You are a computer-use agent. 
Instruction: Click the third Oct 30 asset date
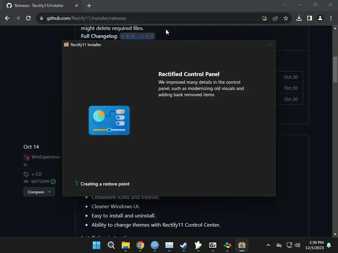pyautogui.click(x=291, y=99)
